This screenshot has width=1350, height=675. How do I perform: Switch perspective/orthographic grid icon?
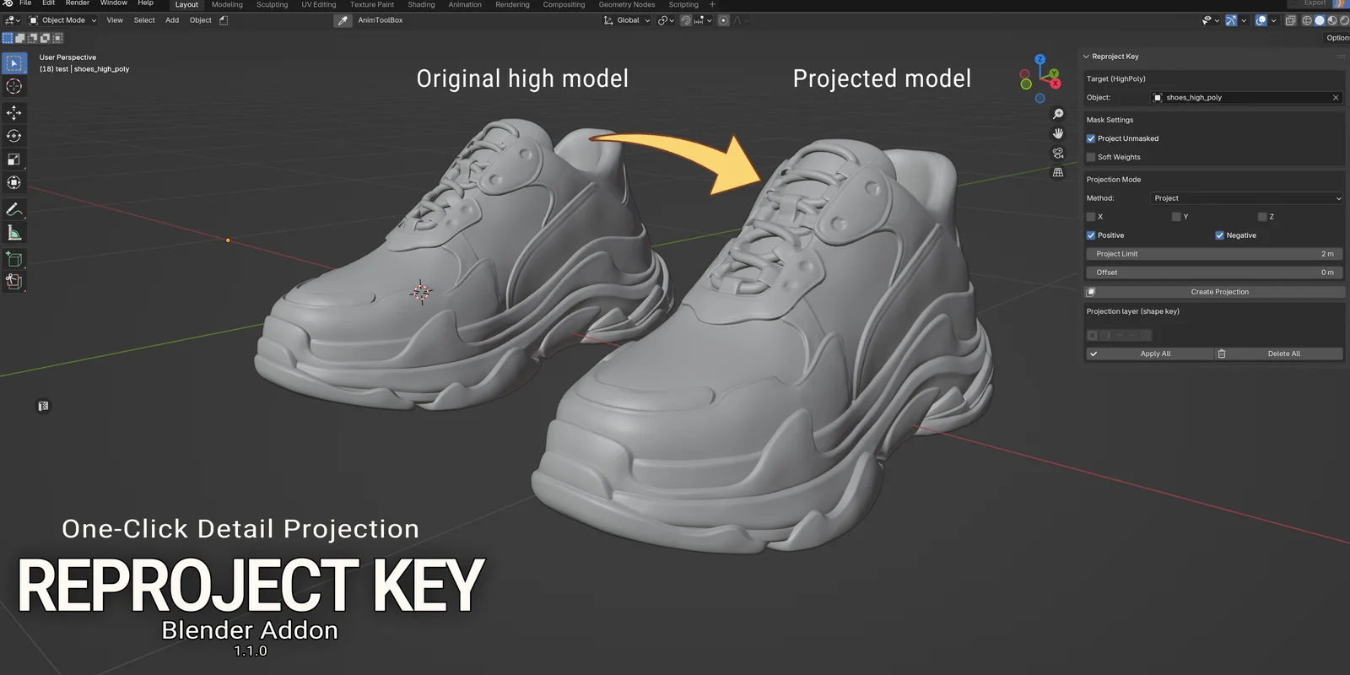tap(1058, 172)
